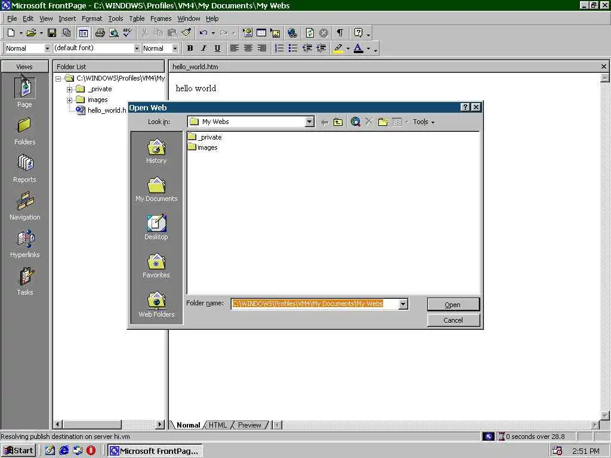Switch to the Preview tab

click(249, 425)
